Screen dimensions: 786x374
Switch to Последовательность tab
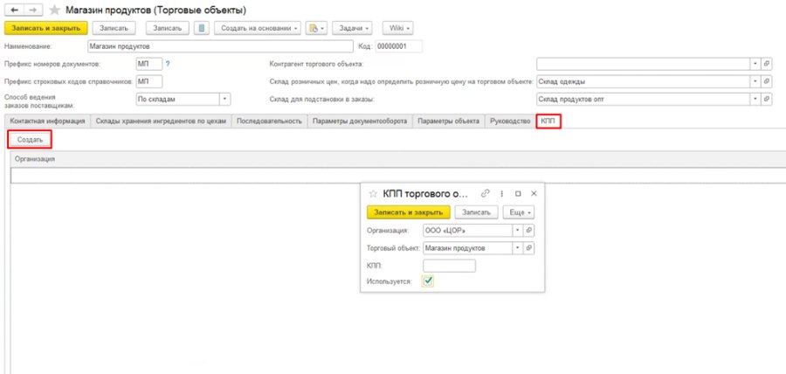coord(269,121)
